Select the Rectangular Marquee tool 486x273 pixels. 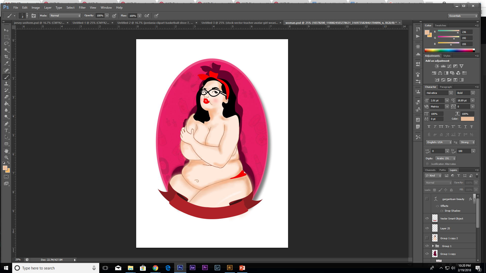(6, 37)
